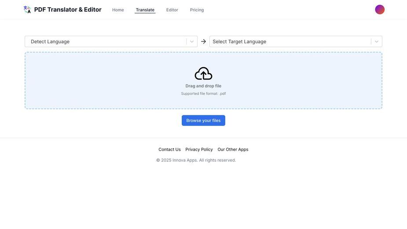
Task: Click Browse your files button
Action: point(203,120)
